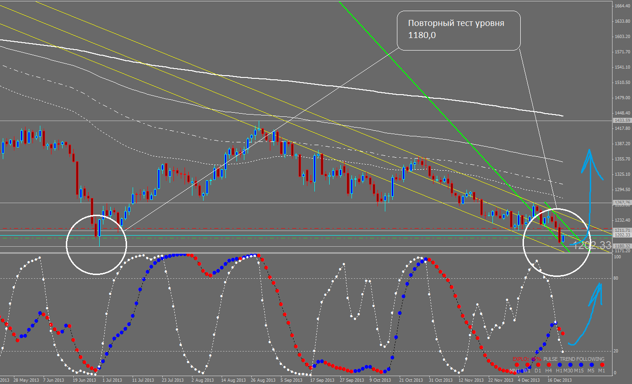Click the 7 Jun 2013 date label
Viewport: 632px width, 384px height.
pos(54,380)
